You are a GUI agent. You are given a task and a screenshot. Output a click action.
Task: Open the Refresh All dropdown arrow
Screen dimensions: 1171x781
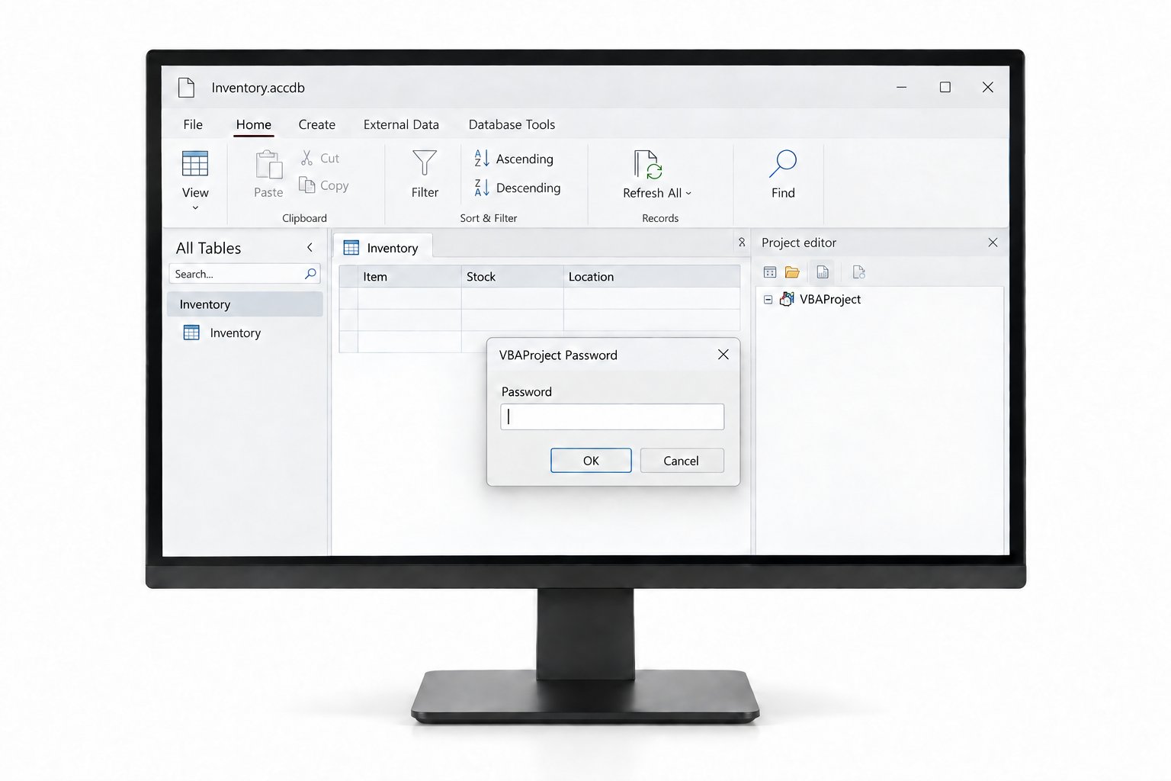point(688,194)
